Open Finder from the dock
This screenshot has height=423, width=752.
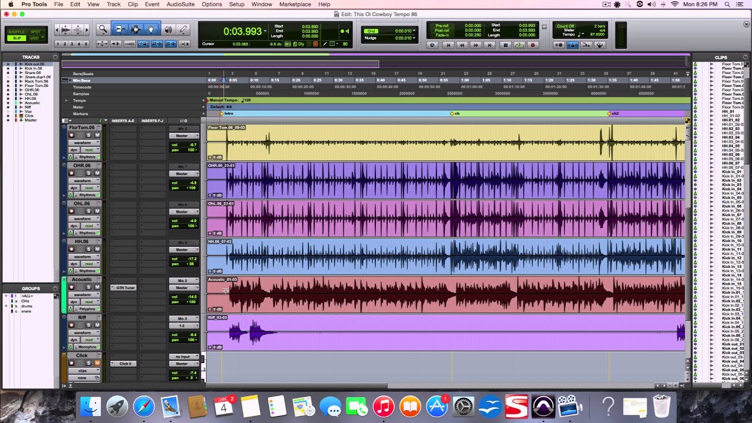tap(90, 407)
